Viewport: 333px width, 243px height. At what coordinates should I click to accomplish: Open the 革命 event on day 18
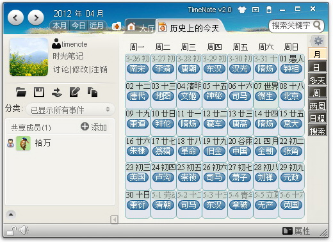tap(189, 152)
